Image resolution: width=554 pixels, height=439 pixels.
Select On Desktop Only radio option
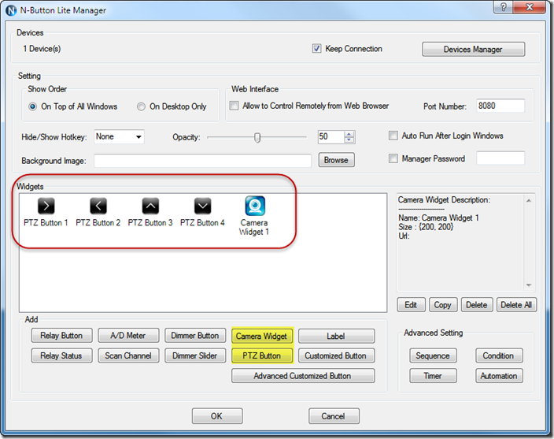tap(141, 106)
